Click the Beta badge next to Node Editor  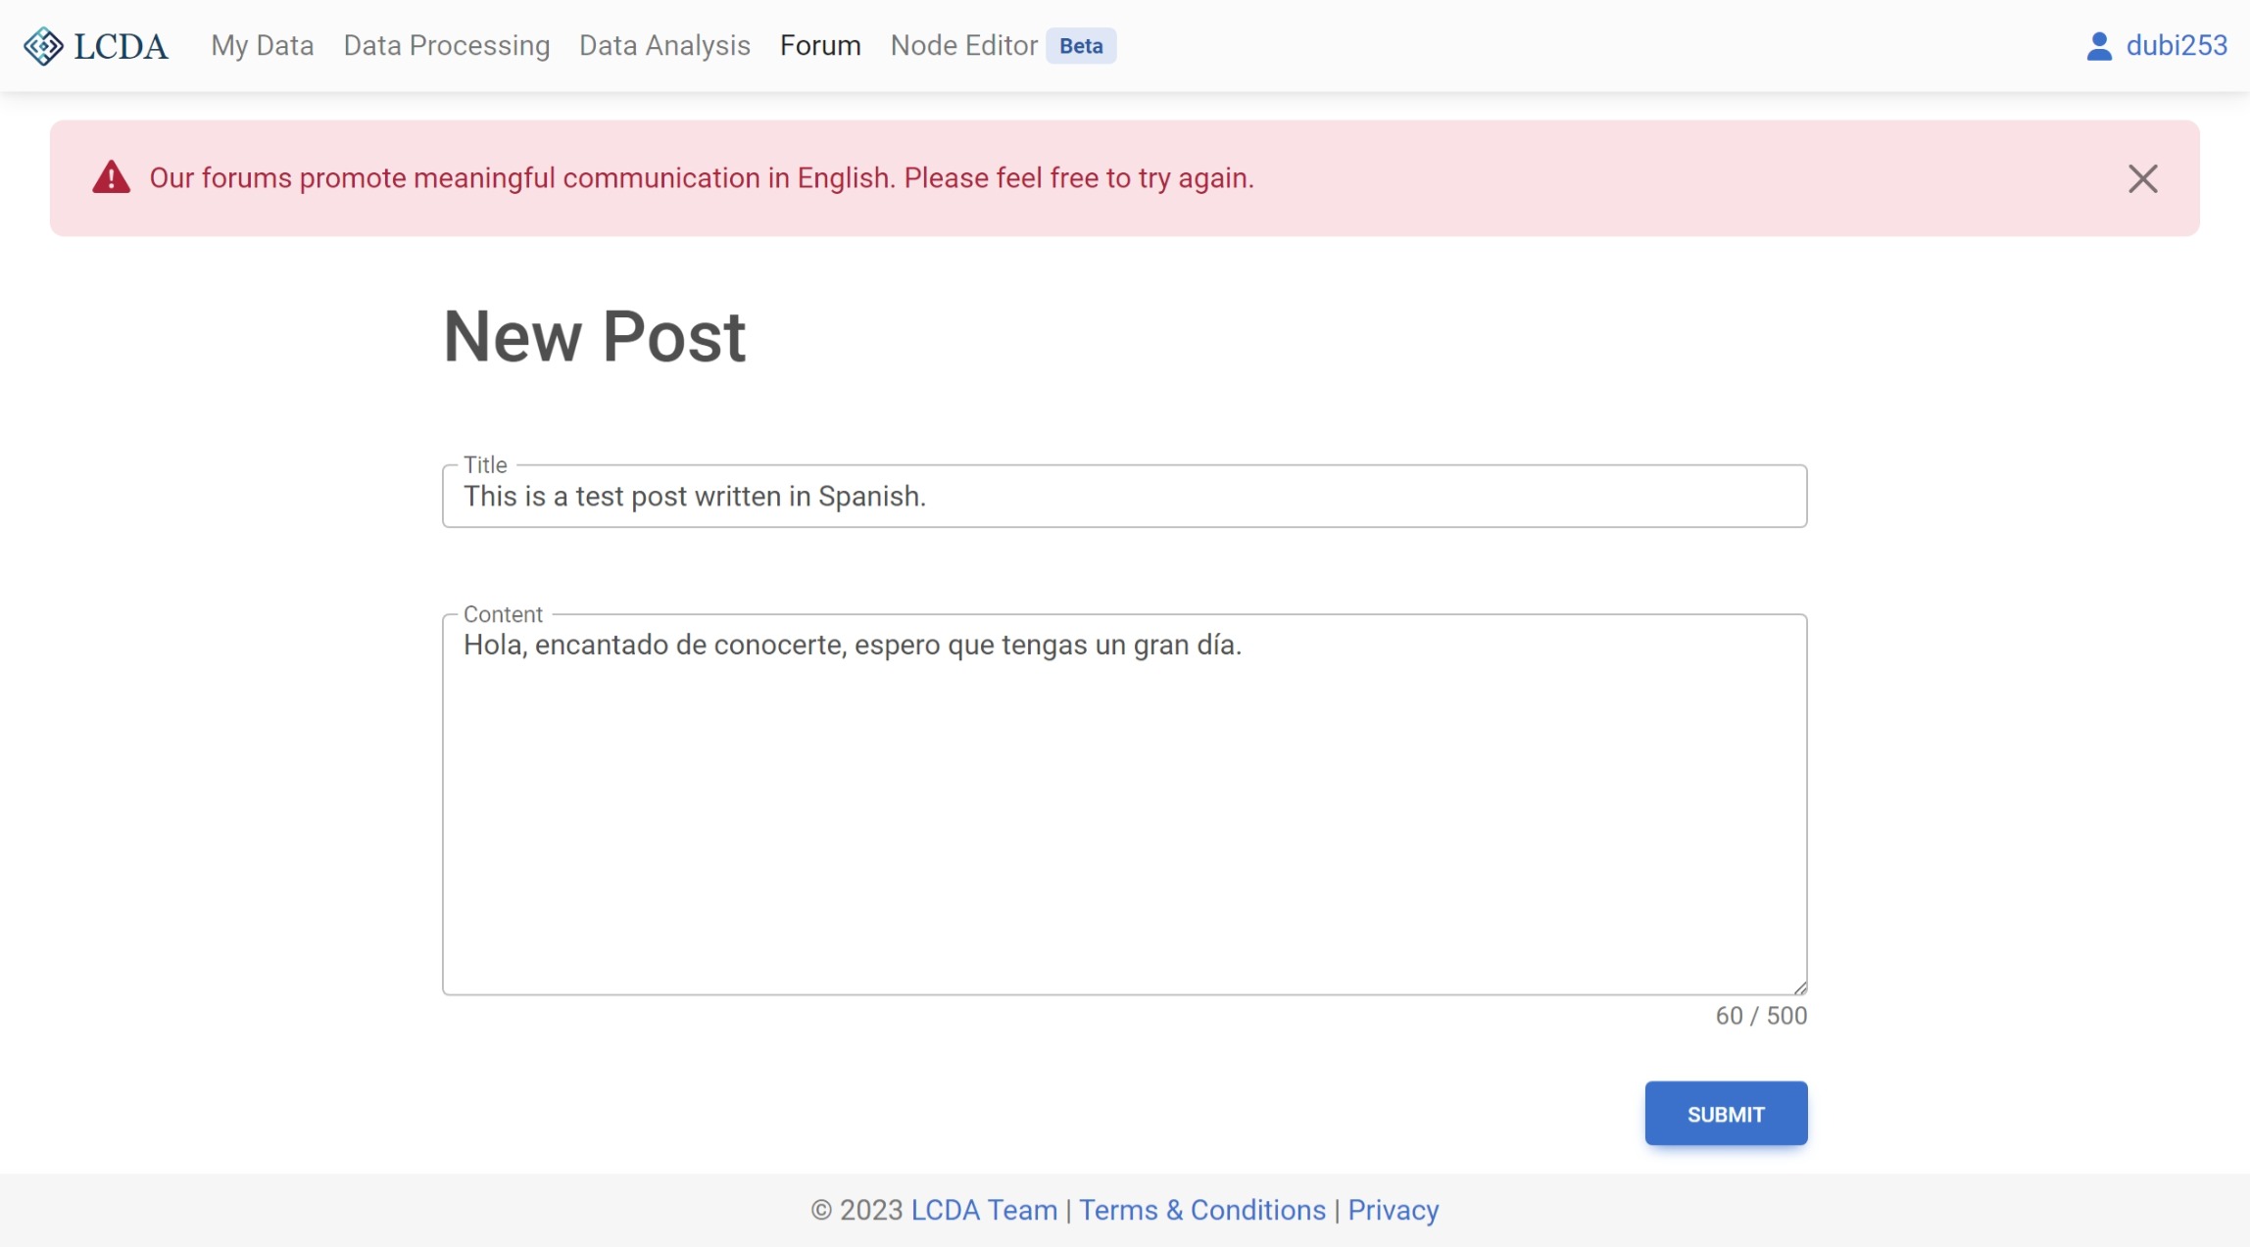1080,45
